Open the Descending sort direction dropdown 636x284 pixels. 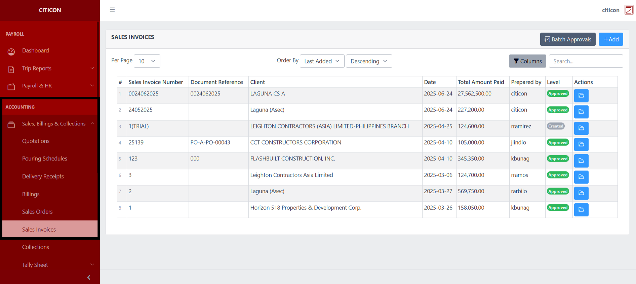click(369, 61)
